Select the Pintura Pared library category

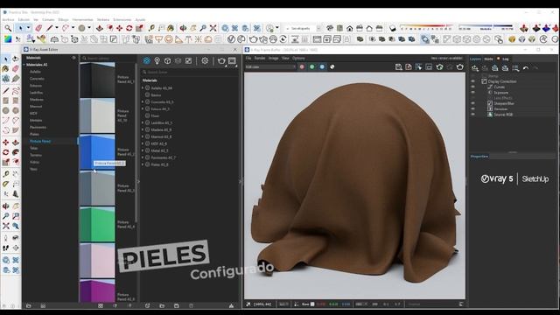(x=40, y=141)
